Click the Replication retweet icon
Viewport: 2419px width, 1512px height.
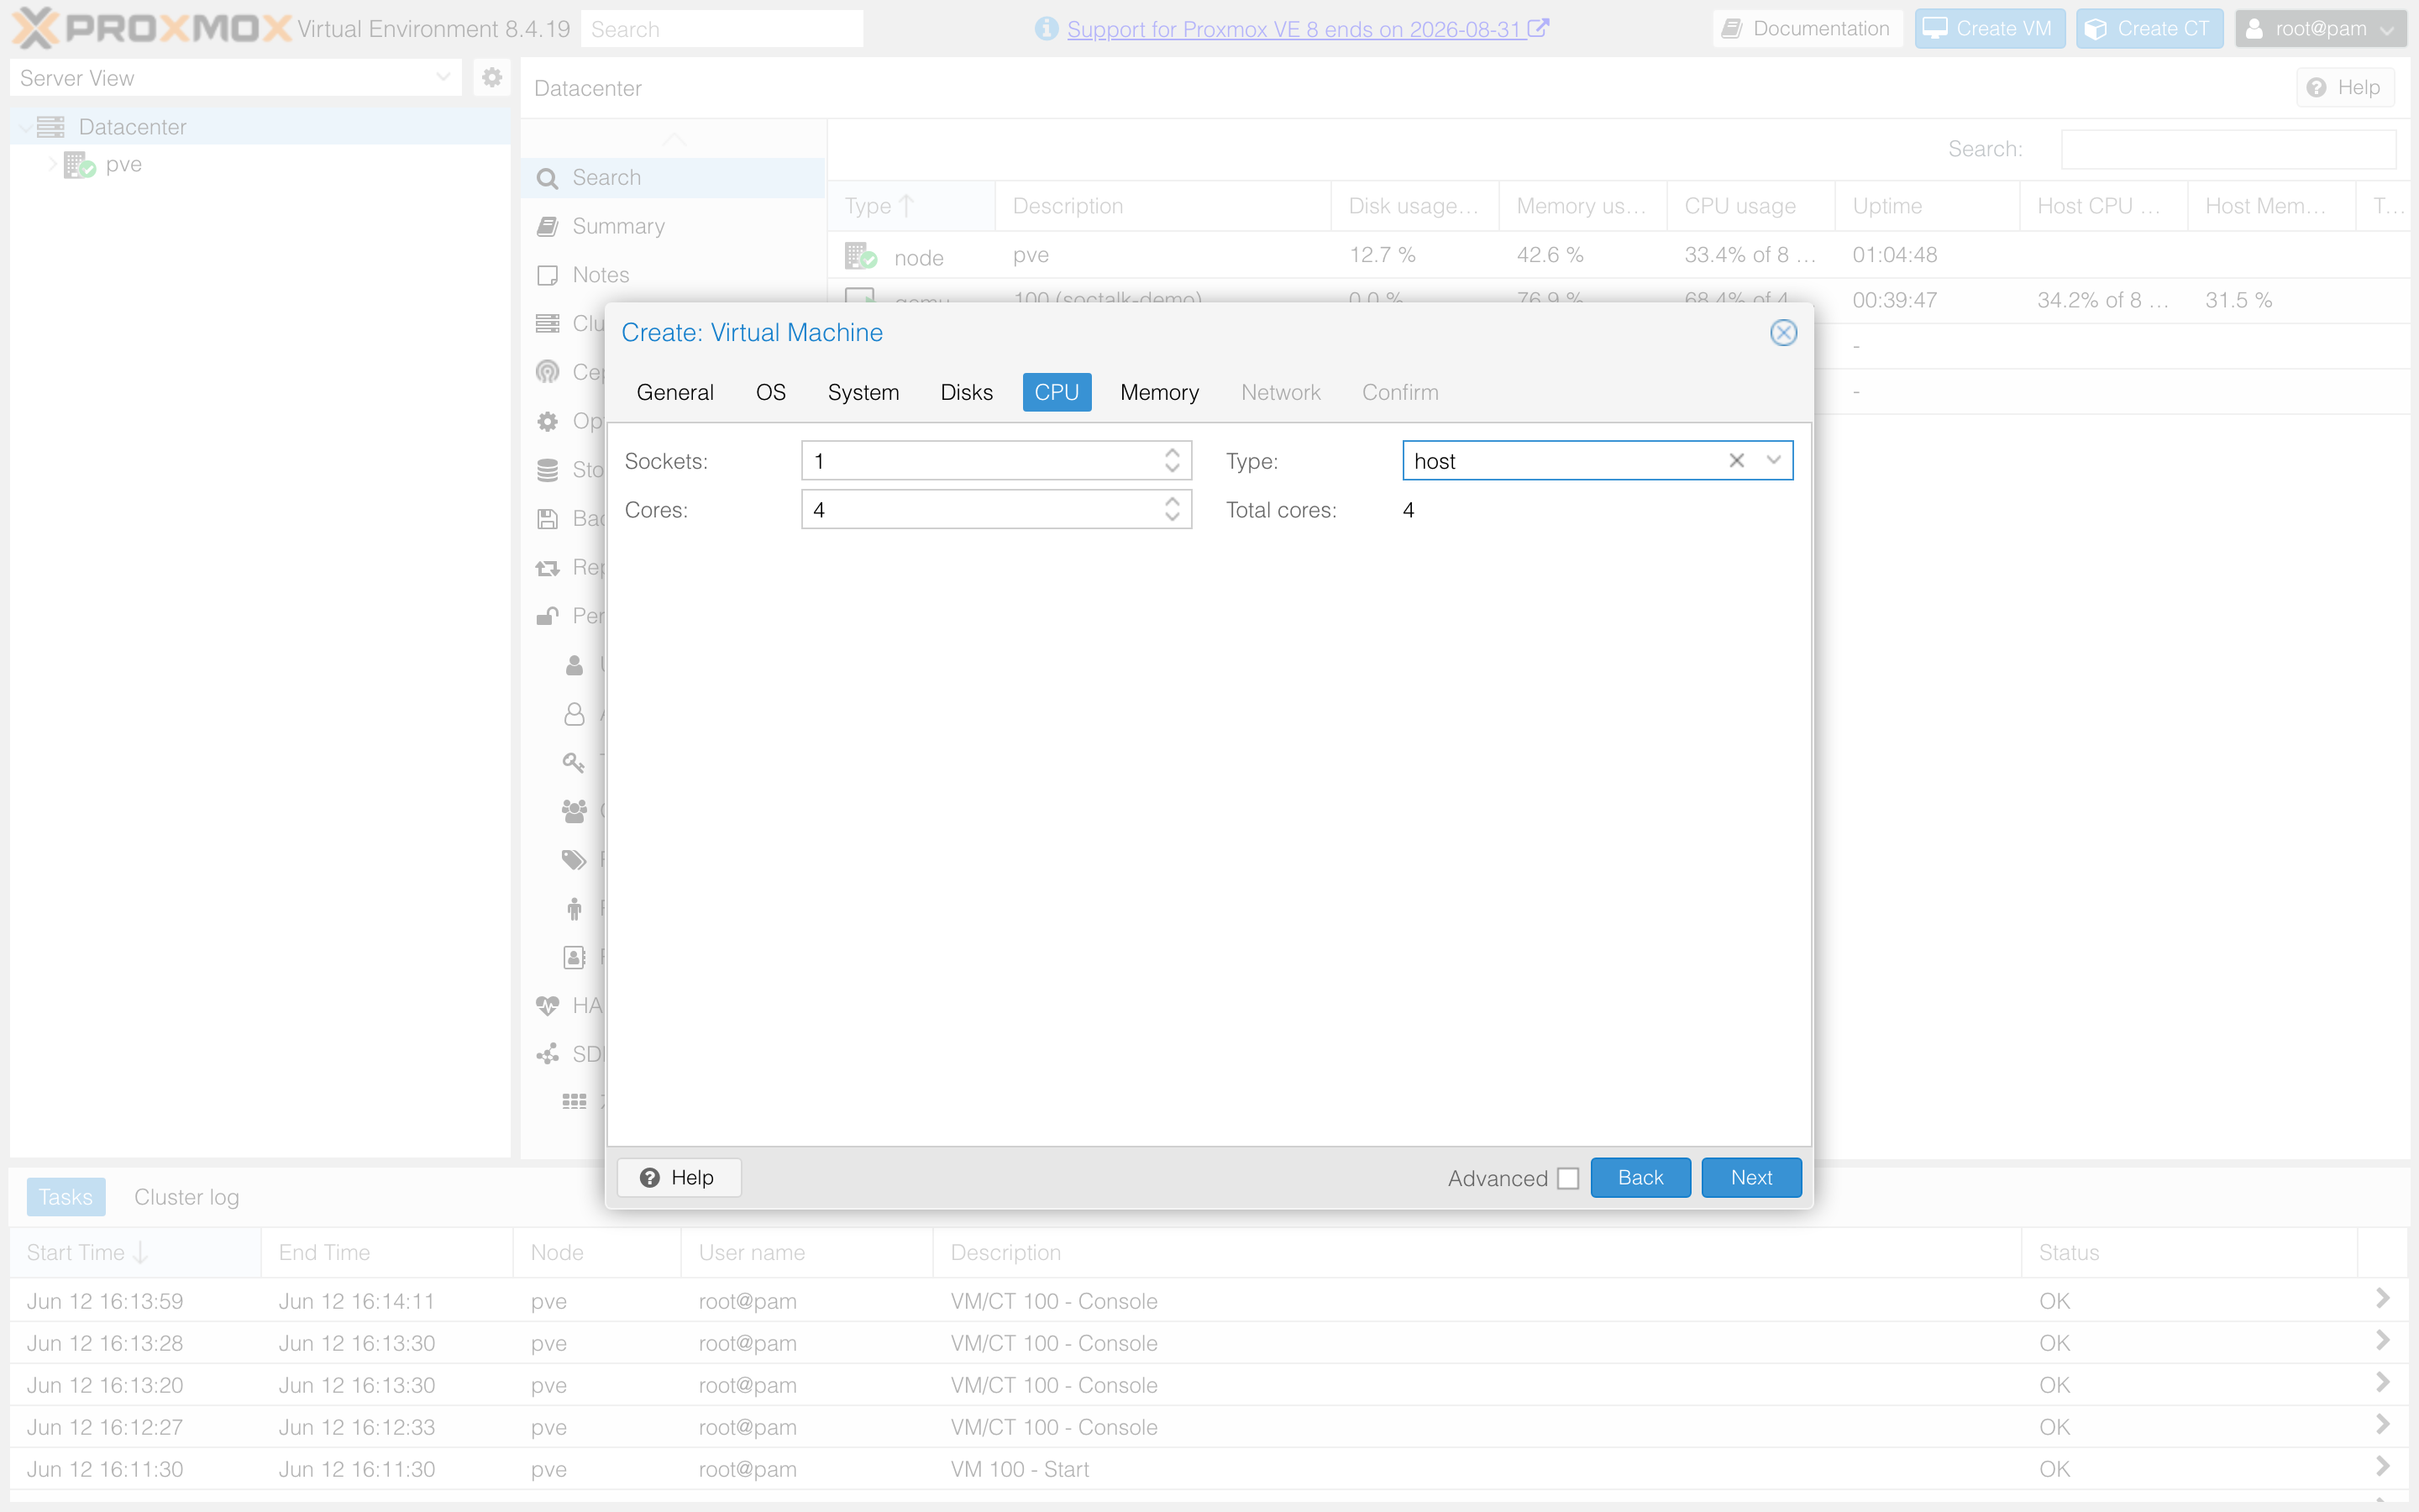click(x=547, y=567)
